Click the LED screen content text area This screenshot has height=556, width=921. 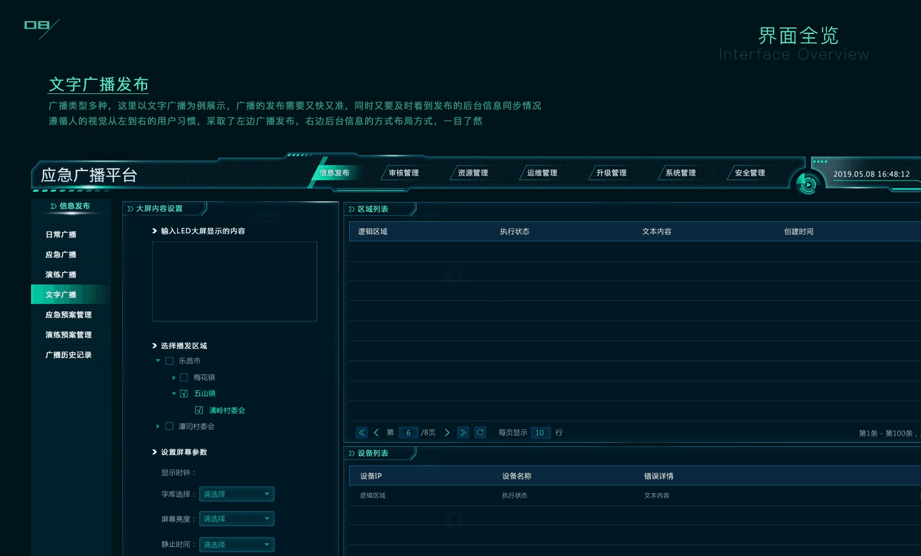(x=235, y=281)
